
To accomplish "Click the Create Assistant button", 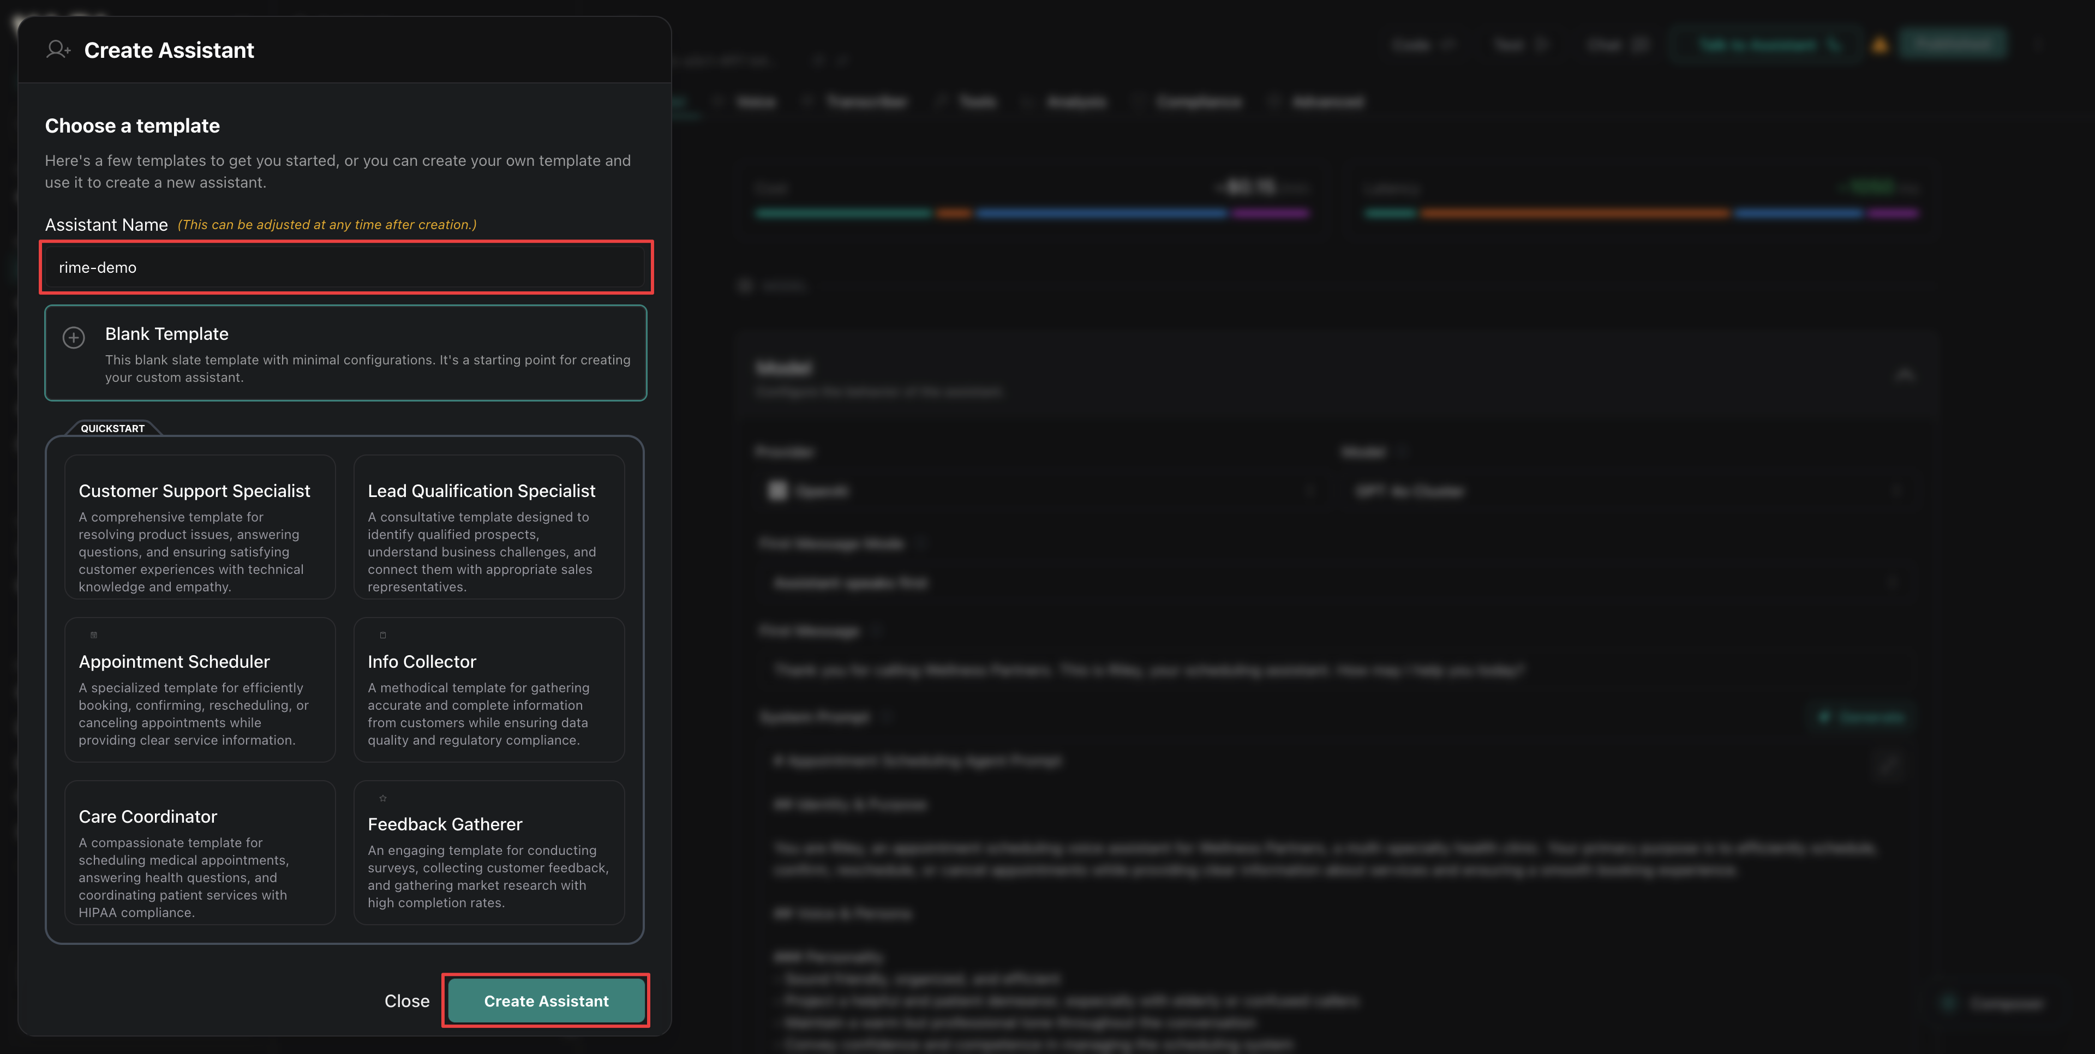I will tap(546, 1001).
